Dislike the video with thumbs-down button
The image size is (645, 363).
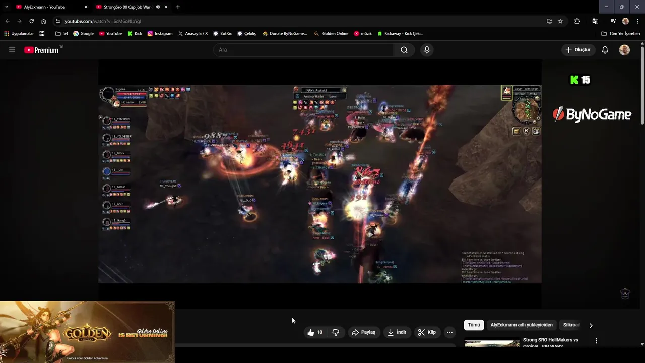tap(336, 332)
